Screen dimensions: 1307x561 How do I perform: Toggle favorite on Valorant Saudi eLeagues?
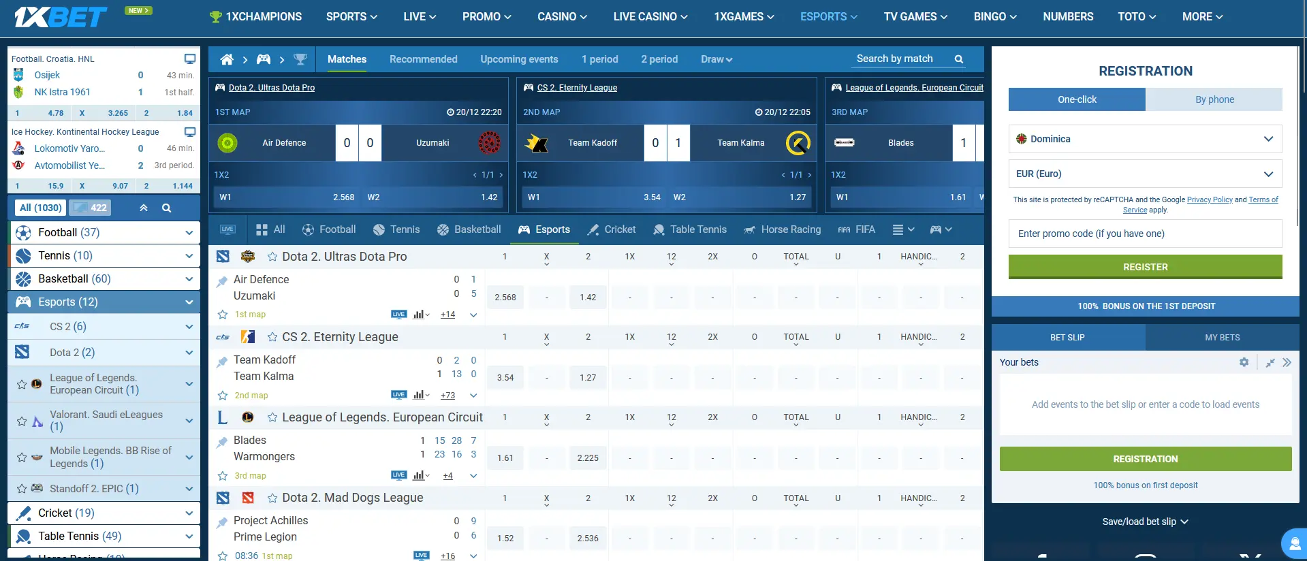pos(22,421)
